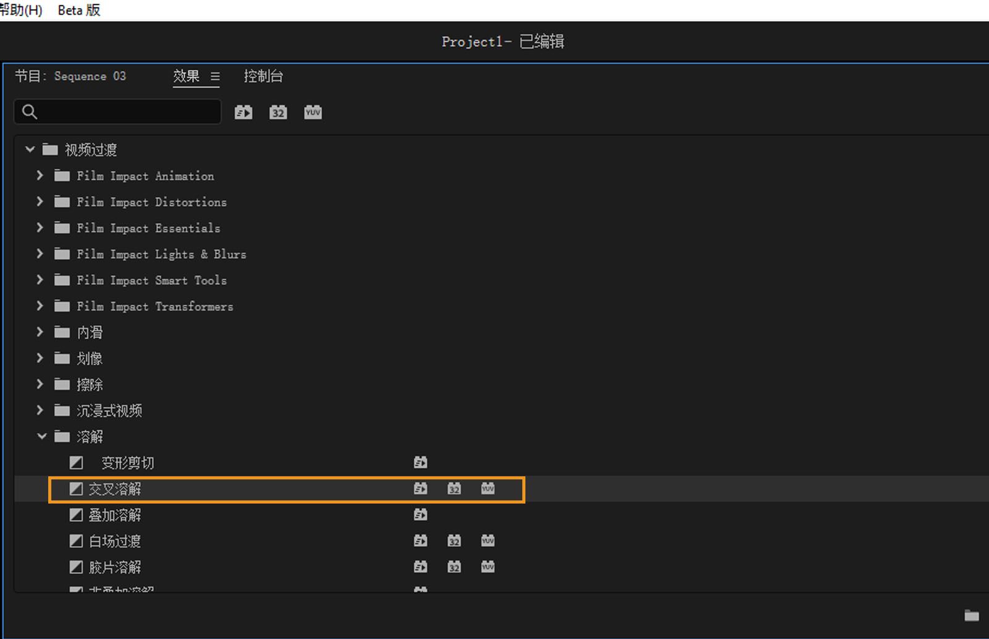Image resolution: width=989 pixels, height=639 pixels.
Task: Select the 胶片溶解 transition
Action: tap(115, 567)
